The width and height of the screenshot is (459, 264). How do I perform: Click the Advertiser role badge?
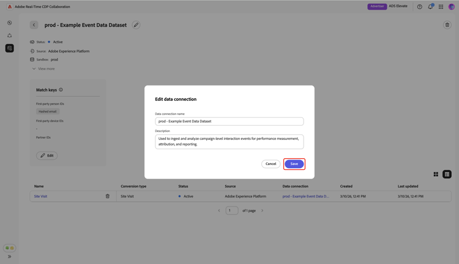pos(377,7)
